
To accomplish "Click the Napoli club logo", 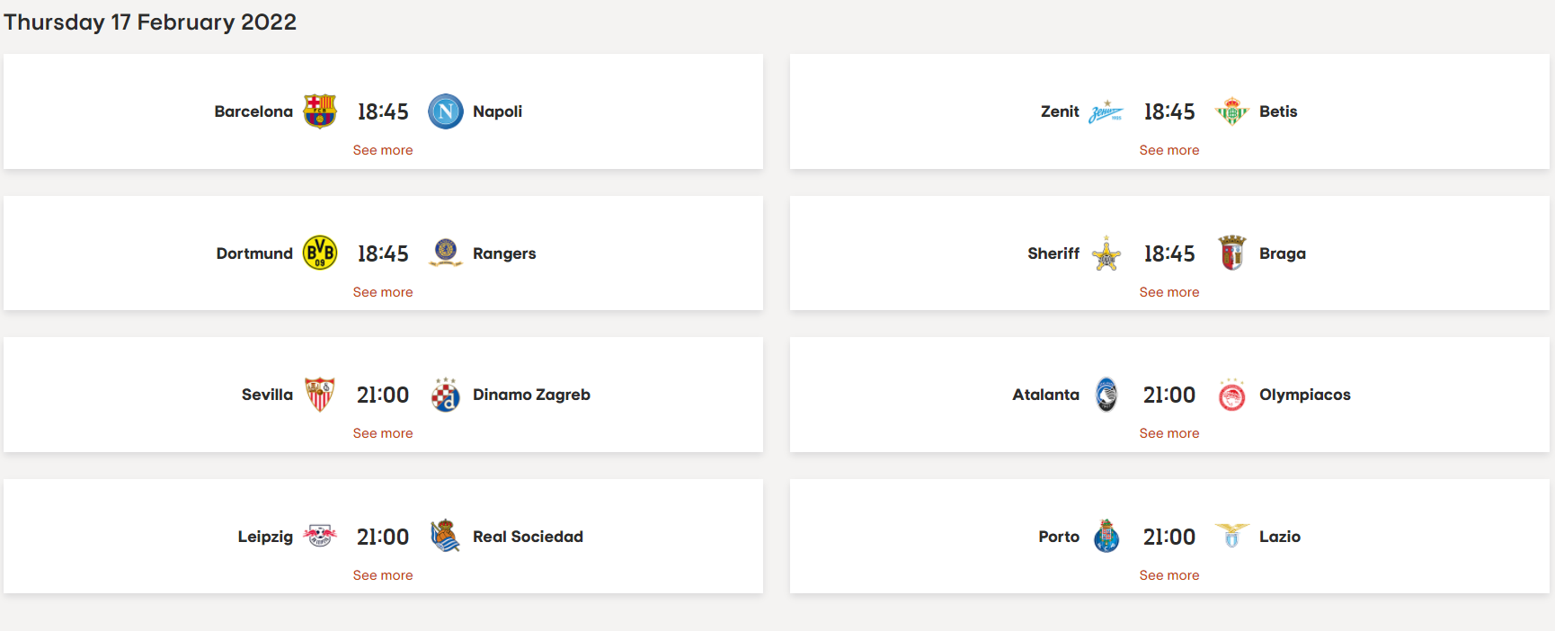I will pos(446,111).
